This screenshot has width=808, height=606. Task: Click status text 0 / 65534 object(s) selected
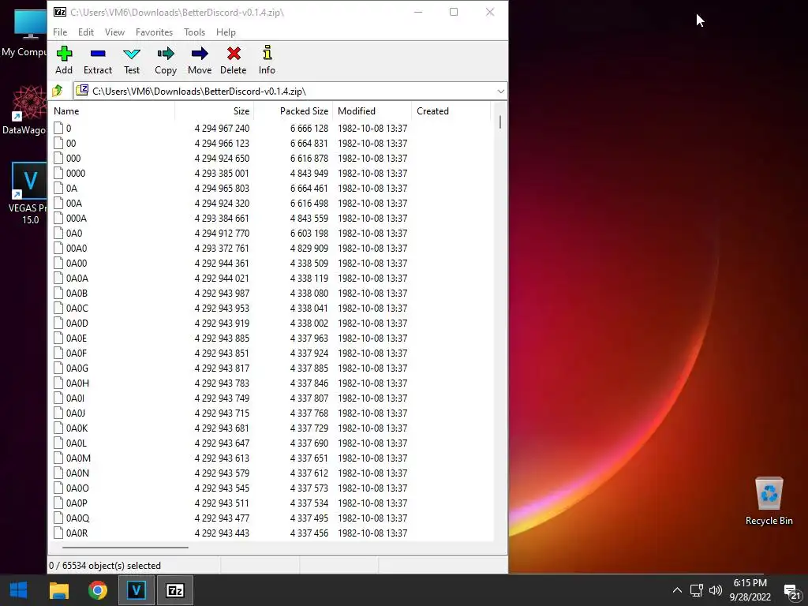point(105,566)
